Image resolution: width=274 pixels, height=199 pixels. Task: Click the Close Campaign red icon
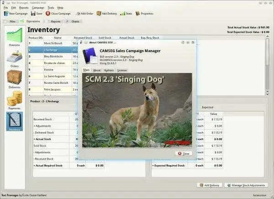pos(48,13)
